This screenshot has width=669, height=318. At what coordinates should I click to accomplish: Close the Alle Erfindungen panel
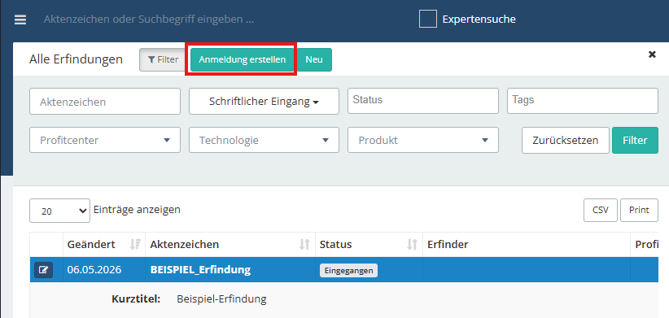click(x=652, y=54)
